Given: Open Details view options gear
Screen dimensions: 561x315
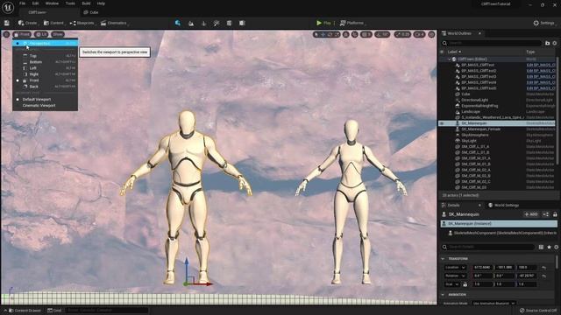Looking at the screenshot, I should [x=557, y=247].
